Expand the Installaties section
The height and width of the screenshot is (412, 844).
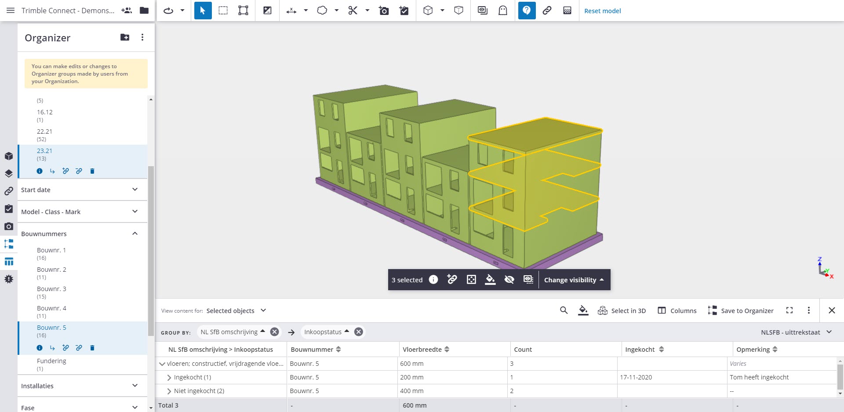[x=83, y=386]
